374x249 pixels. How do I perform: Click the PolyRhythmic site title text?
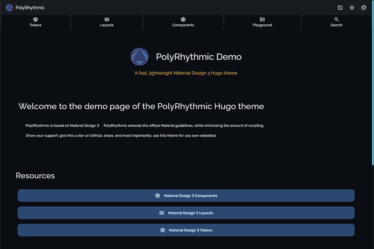(x=30, y=7)
